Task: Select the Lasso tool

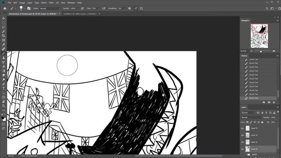Action: (x=4, y=27)
